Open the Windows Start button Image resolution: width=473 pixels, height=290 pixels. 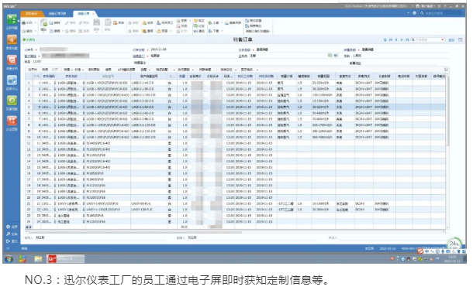click(x=9, y=259)
